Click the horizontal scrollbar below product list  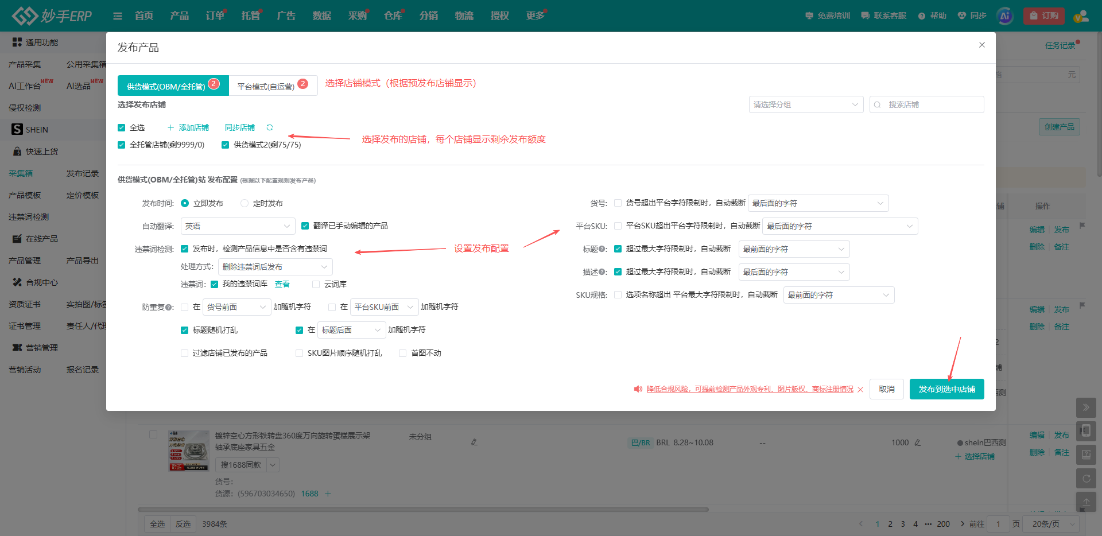(x=423, y=510)
